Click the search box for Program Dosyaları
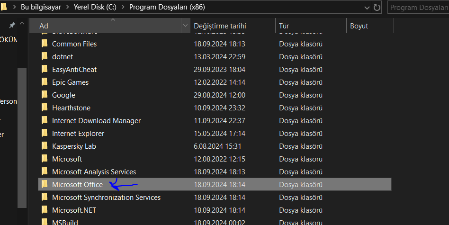Image resolution: width=449 pixels, height=225 pixels. point(418,8)
